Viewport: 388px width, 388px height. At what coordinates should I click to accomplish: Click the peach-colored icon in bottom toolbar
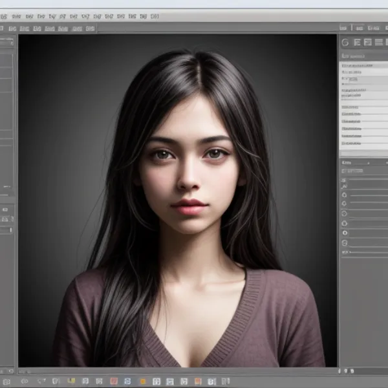pyautogui.click(x=198, y=382)
